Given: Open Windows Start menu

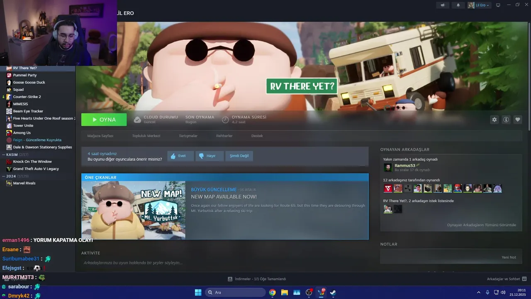Looking at the screenshot, I should point(198,292).
